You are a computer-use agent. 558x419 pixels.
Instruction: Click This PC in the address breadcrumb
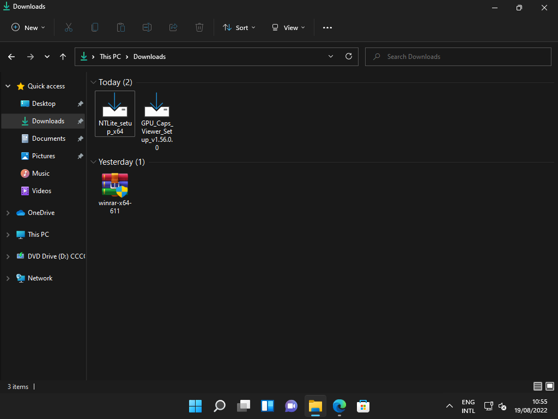coord(110,57)
